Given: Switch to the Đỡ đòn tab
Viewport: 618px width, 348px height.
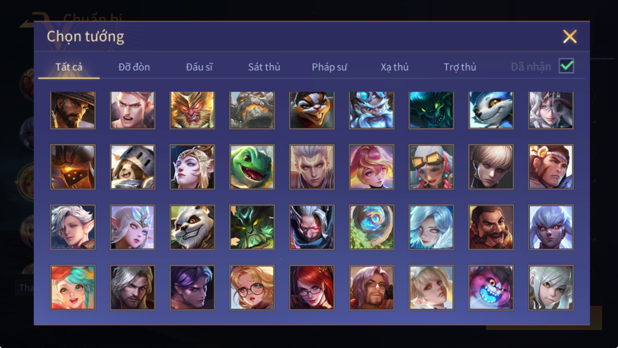Looking at the screenshot, I should coord(134,67).
